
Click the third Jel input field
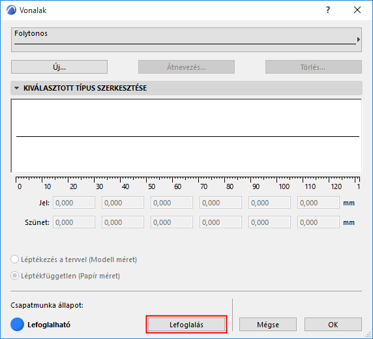coord(172,203)
